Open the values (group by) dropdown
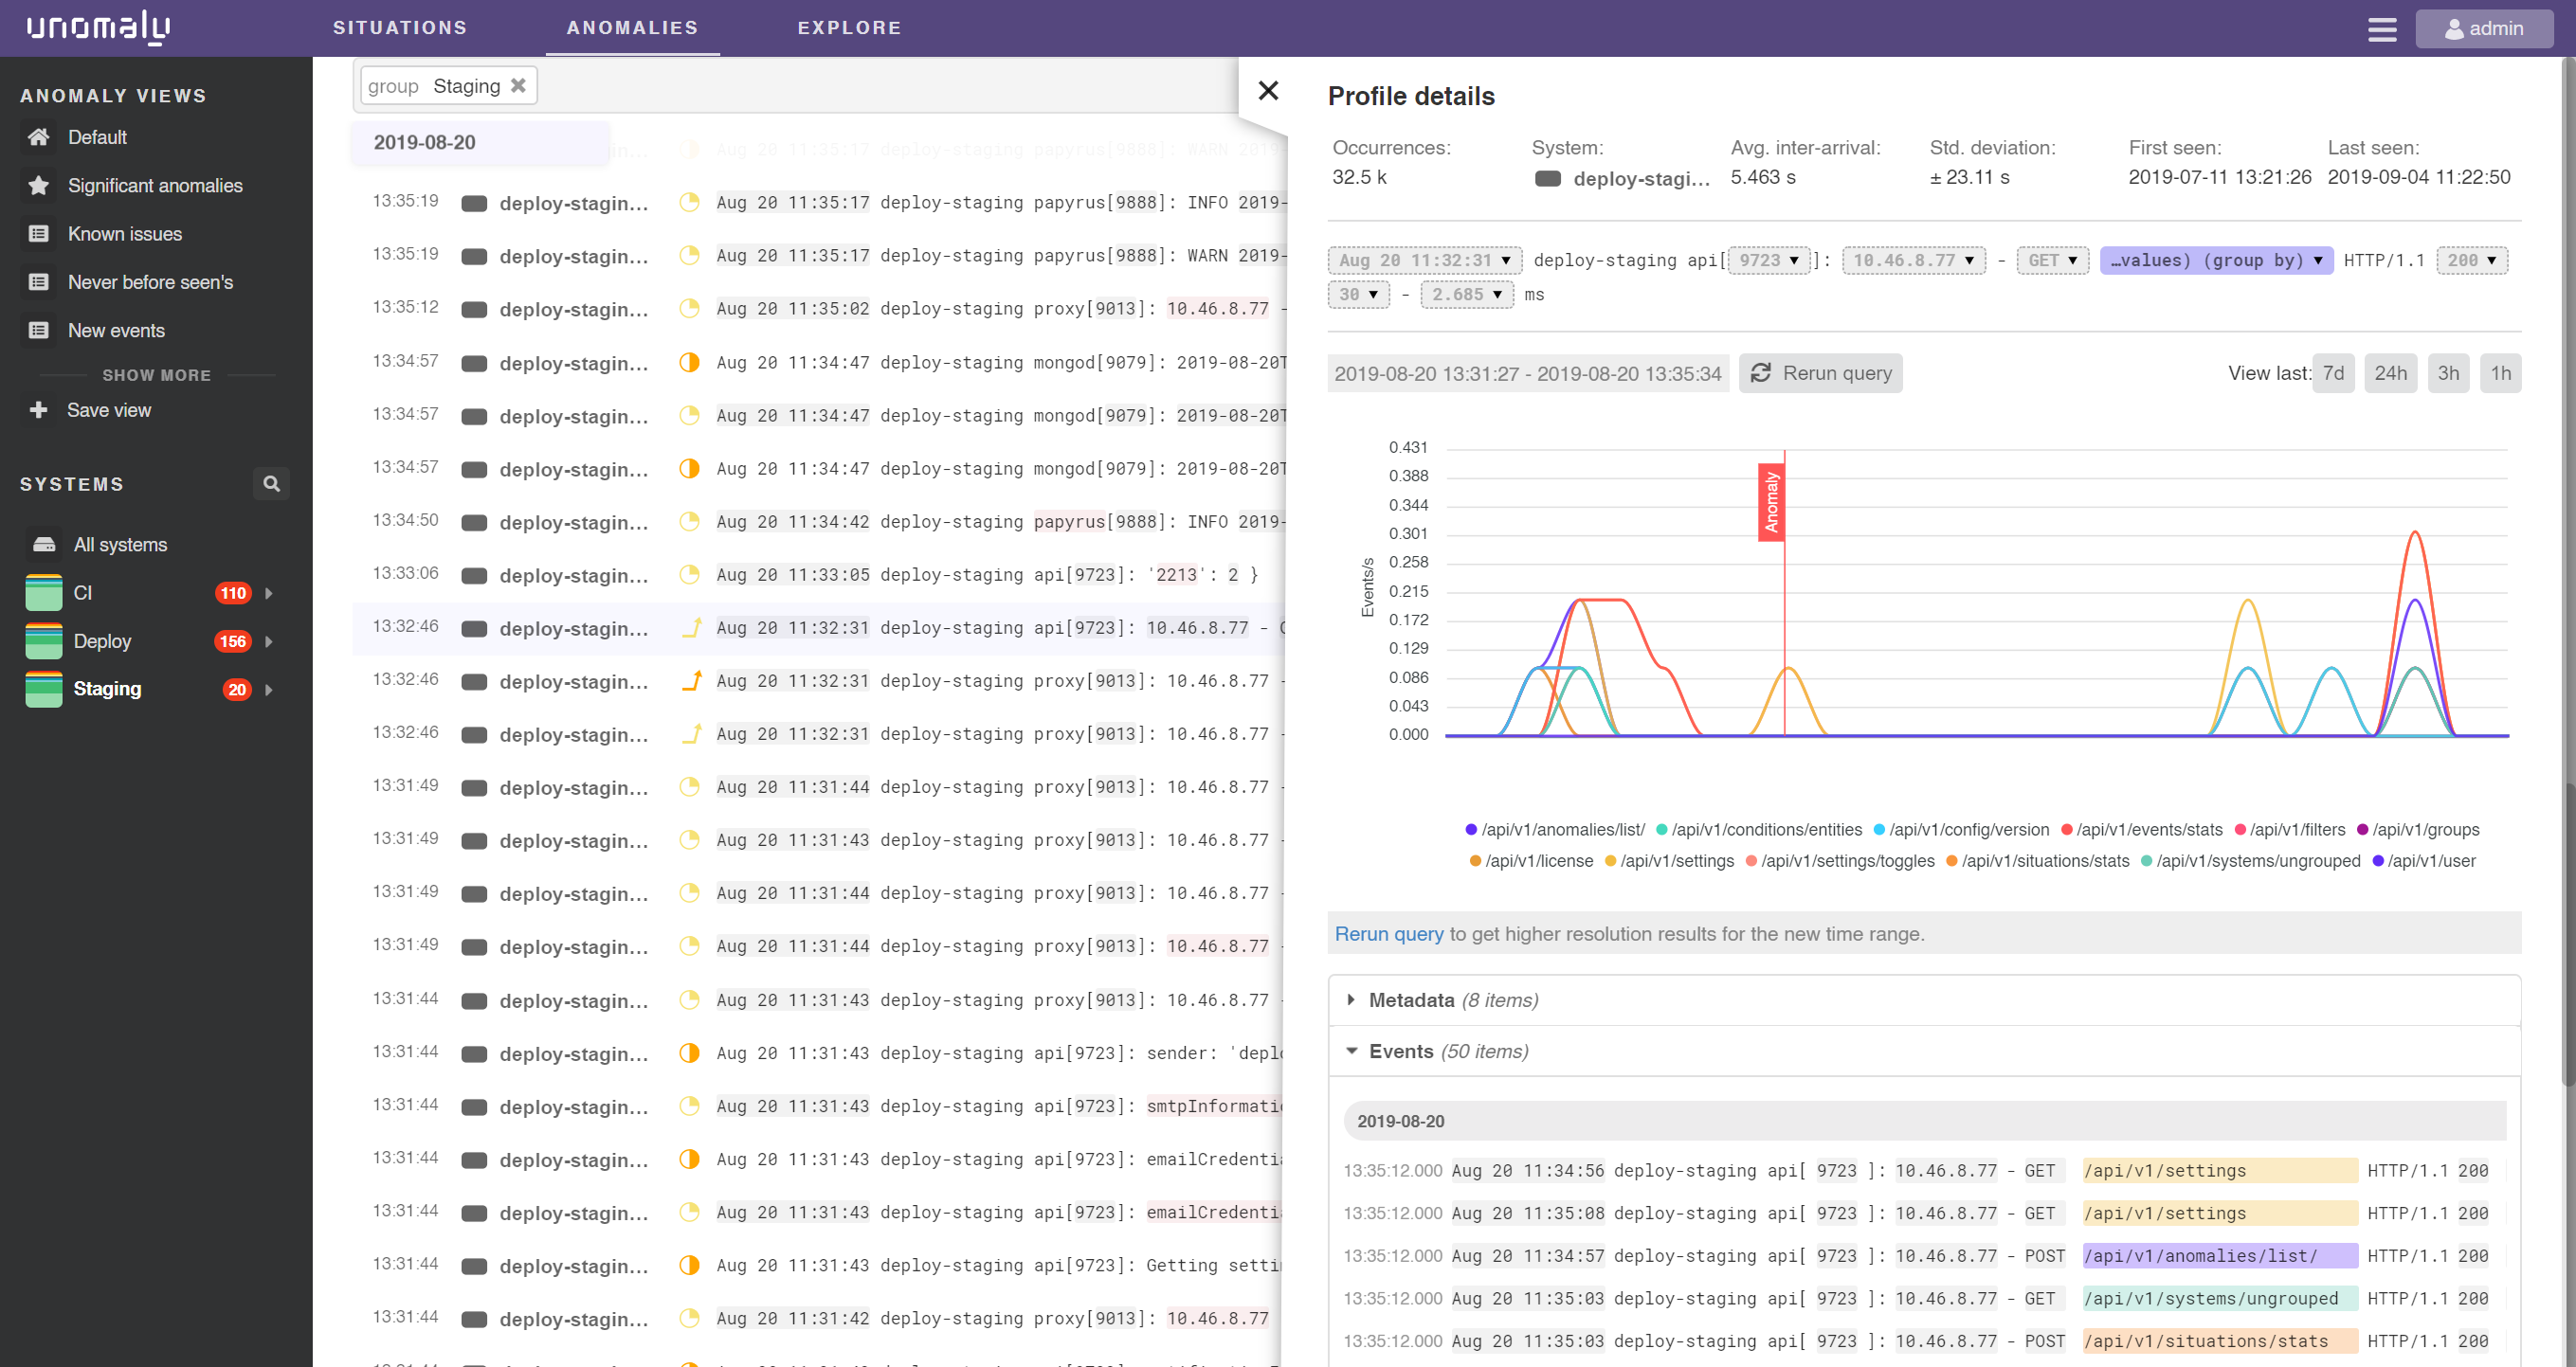The image size is (2576, 1367). pyautogui.click(x=2216, y=261)
